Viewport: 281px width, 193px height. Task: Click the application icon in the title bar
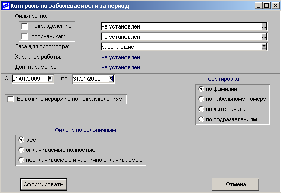pos(5,6)
